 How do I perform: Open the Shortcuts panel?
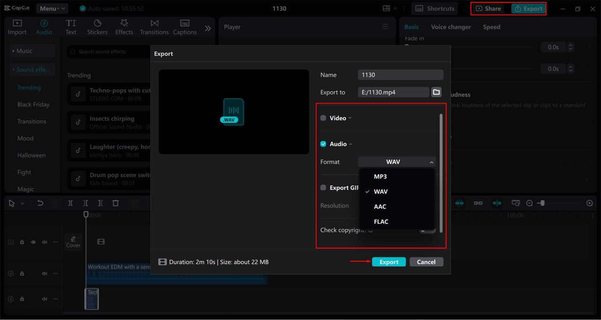tap(435, 8)
